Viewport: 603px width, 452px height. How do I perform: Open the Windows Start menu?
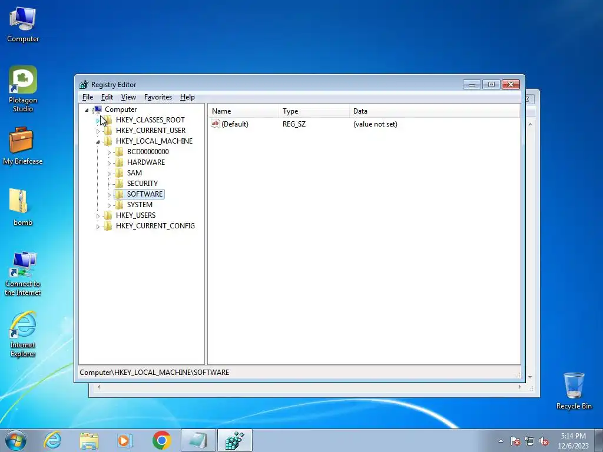click(x=16, y=440)
